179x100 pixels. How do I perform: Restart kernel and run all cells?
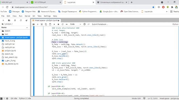(x=67, y=24)
